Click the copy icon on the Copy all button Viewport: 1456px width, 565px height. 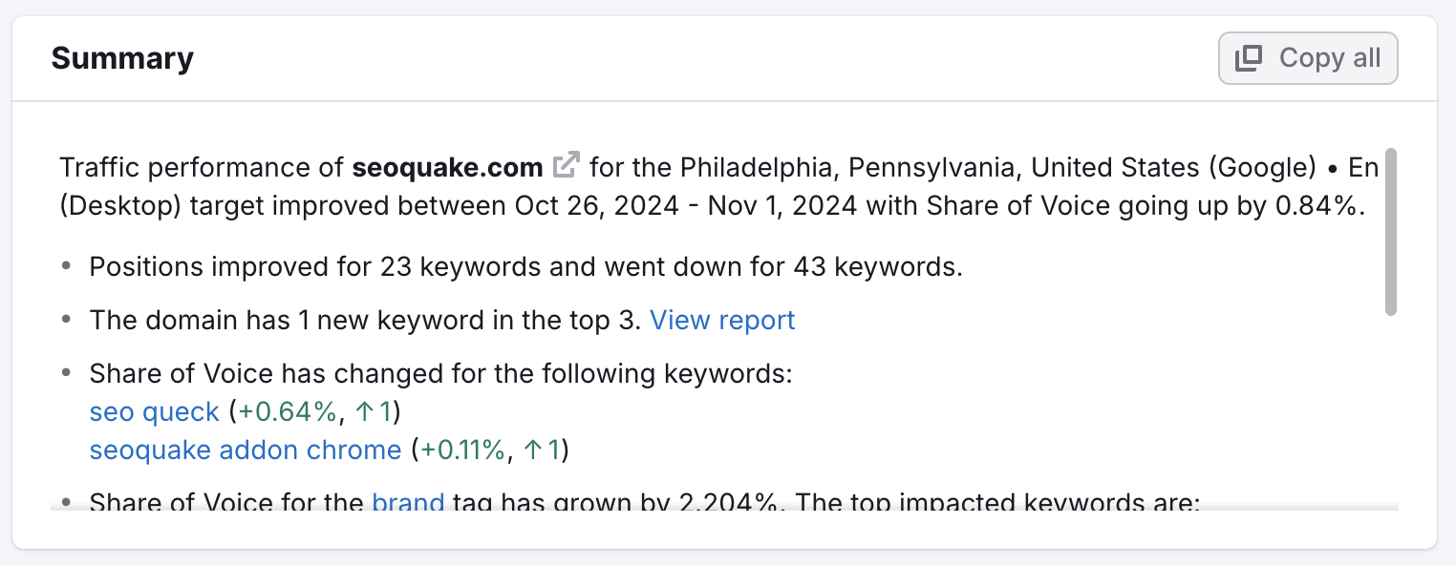pyautogui.click(x=1247, y=57)
